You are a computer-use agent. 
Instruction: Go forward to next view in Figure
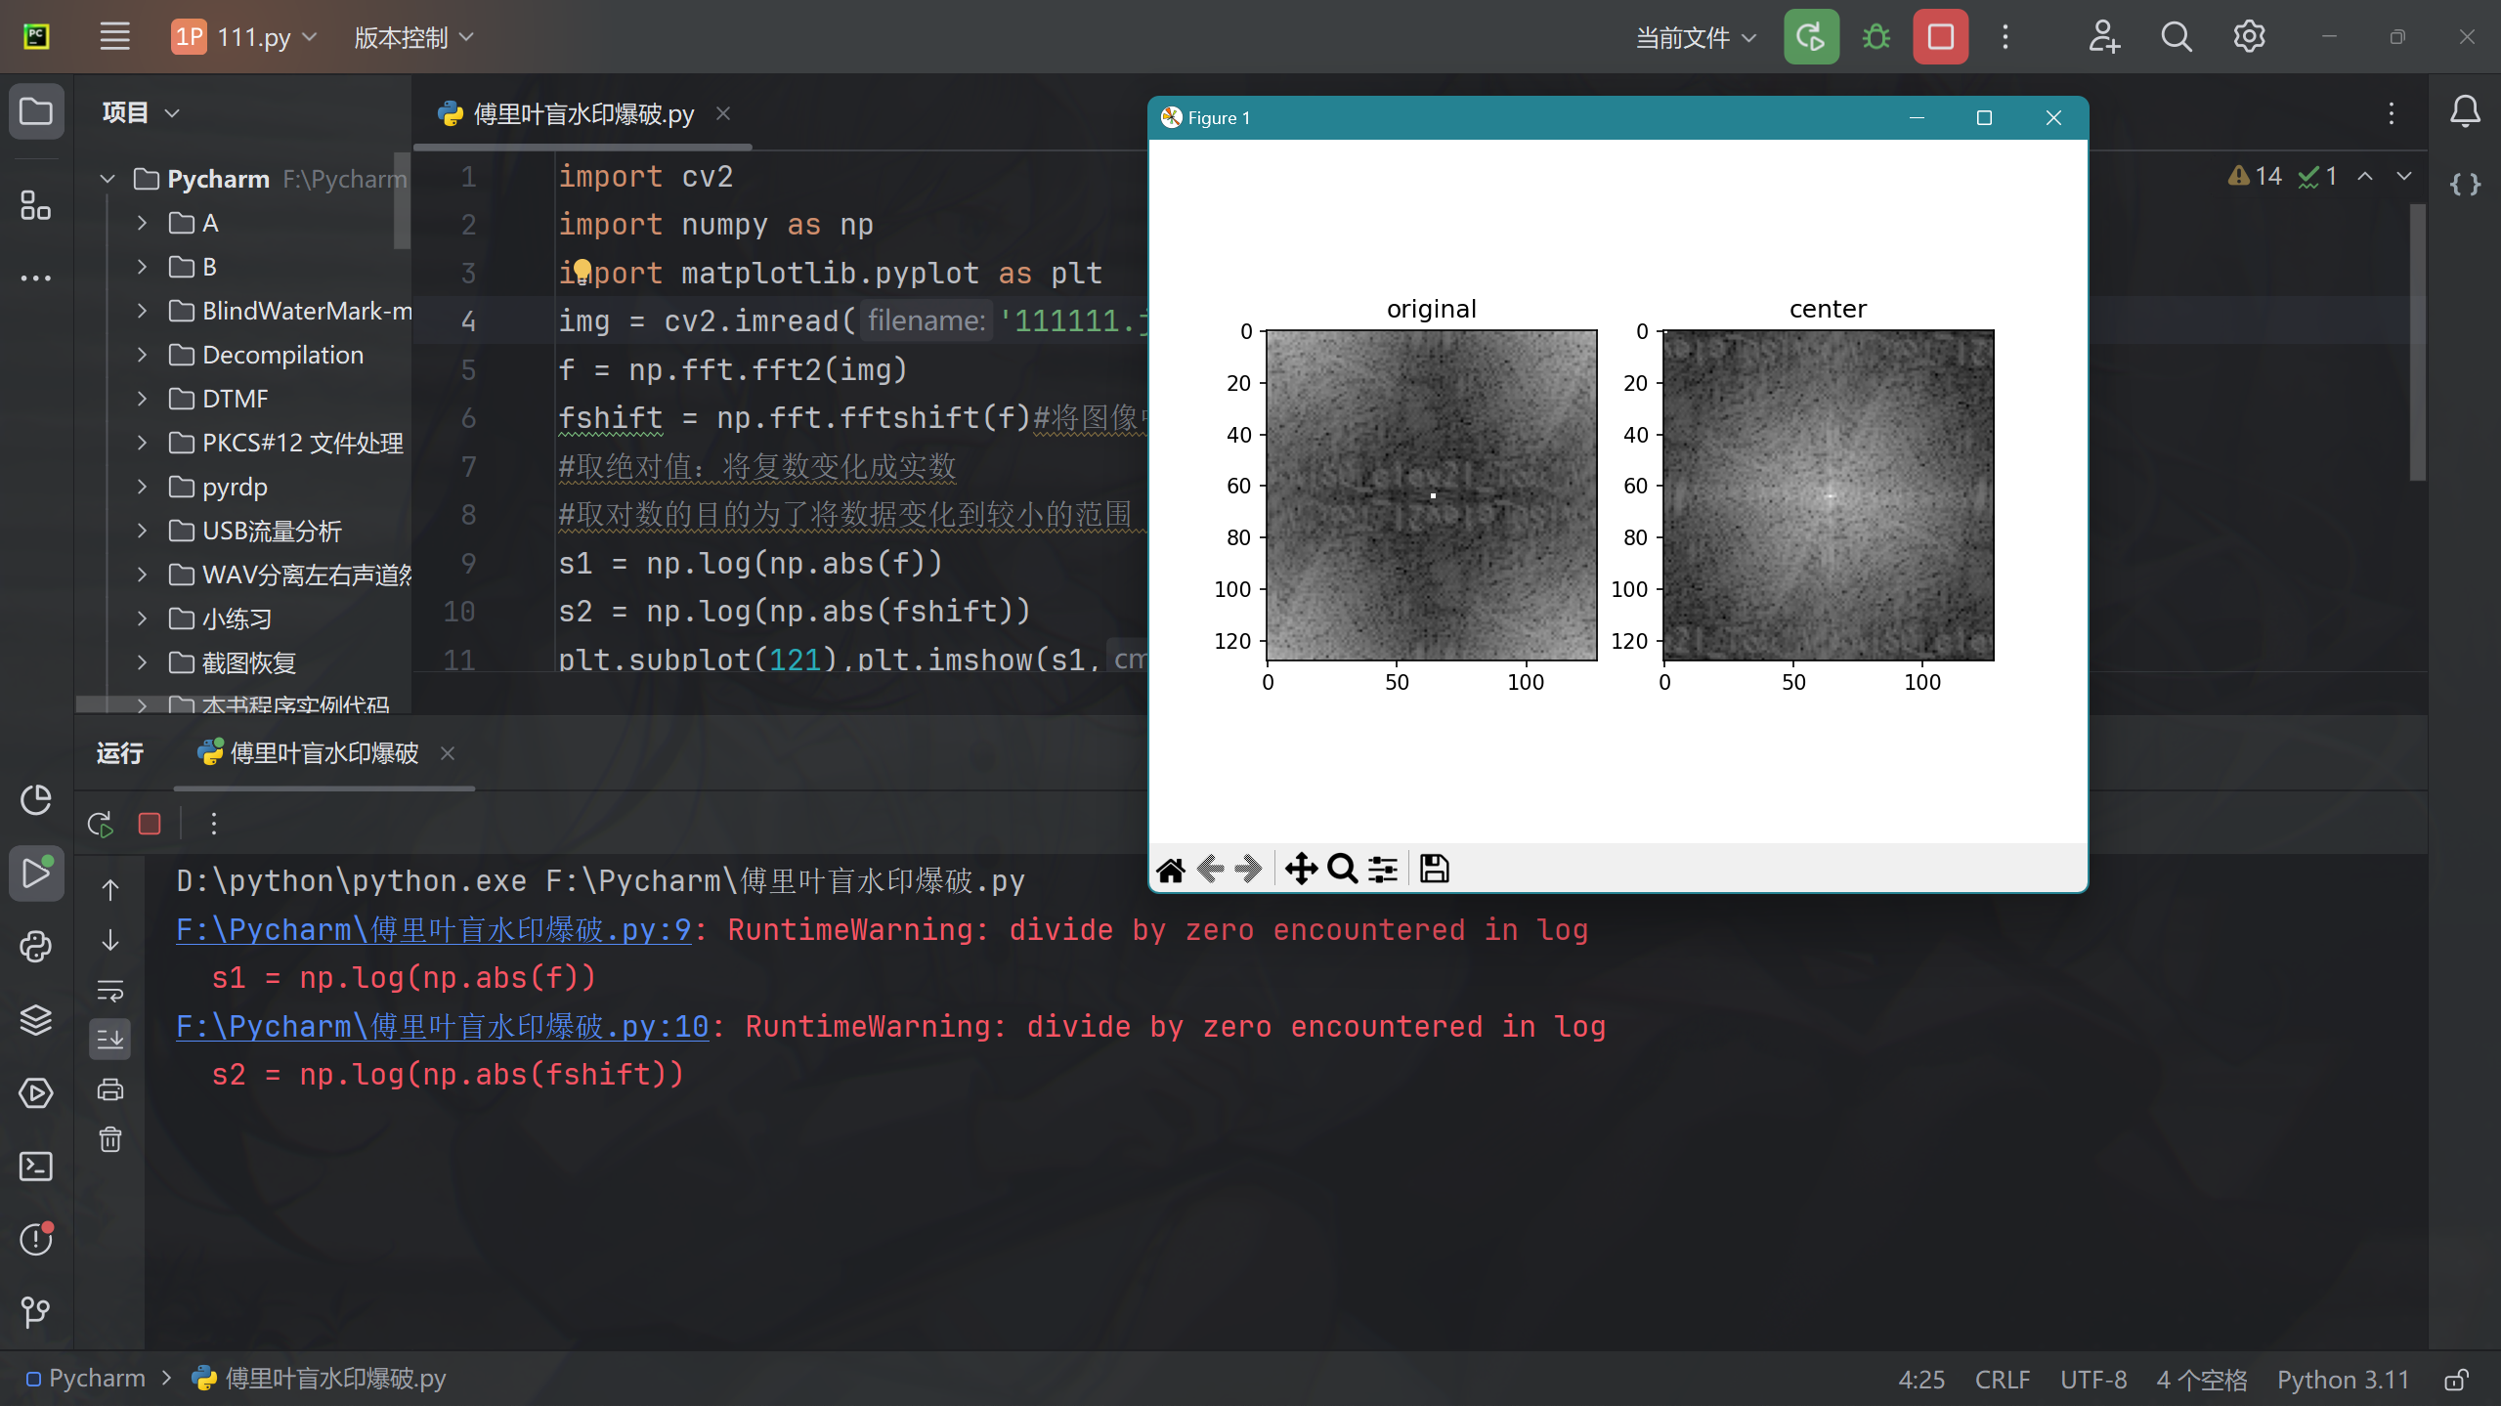pos(1248,869)
